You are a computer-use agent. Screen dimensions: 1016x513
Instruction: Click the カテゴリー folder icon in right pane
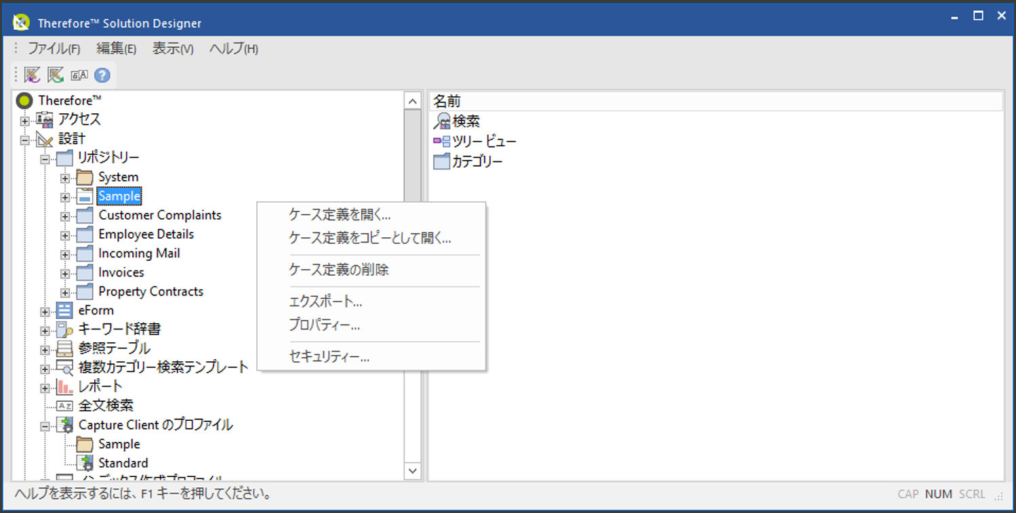442,161
